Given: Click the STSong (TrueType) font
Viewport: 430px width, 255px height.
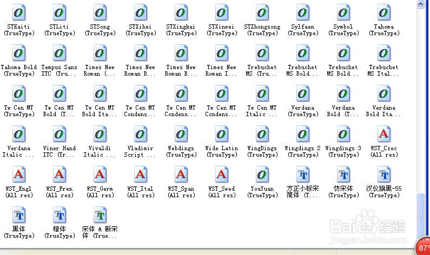Looking at the screenshot, I should point(100,12).
